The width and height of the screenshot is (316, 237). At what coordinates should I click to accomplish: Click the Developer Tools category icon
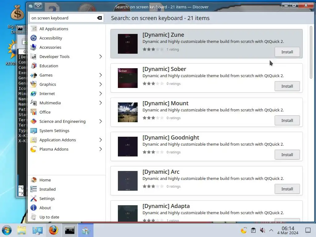[34, 57]
